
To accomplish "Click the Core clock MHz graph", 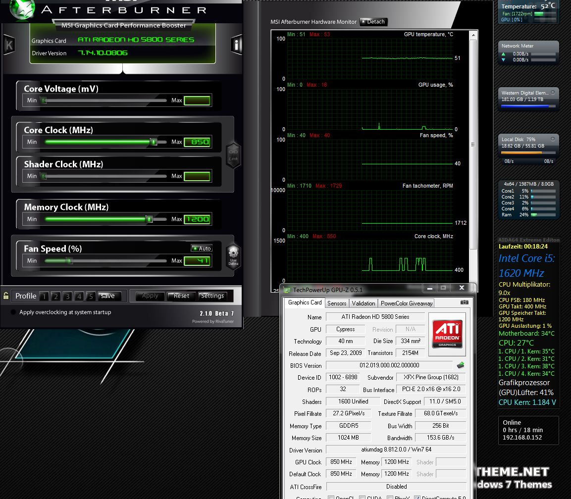I will point(370,260).
